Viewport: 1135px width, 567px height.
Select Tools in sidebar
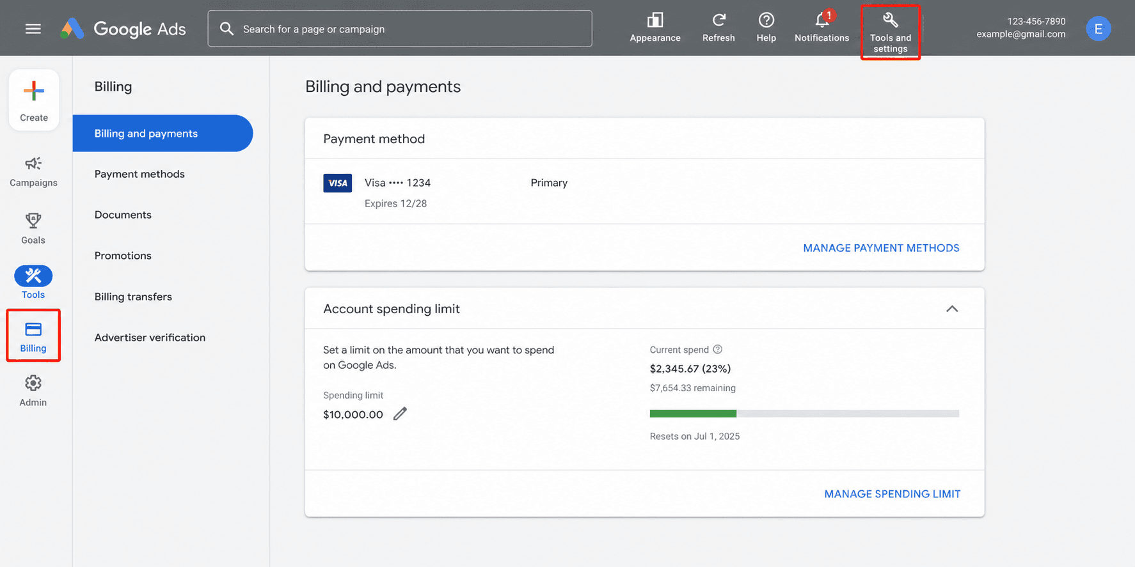[33, 283]
